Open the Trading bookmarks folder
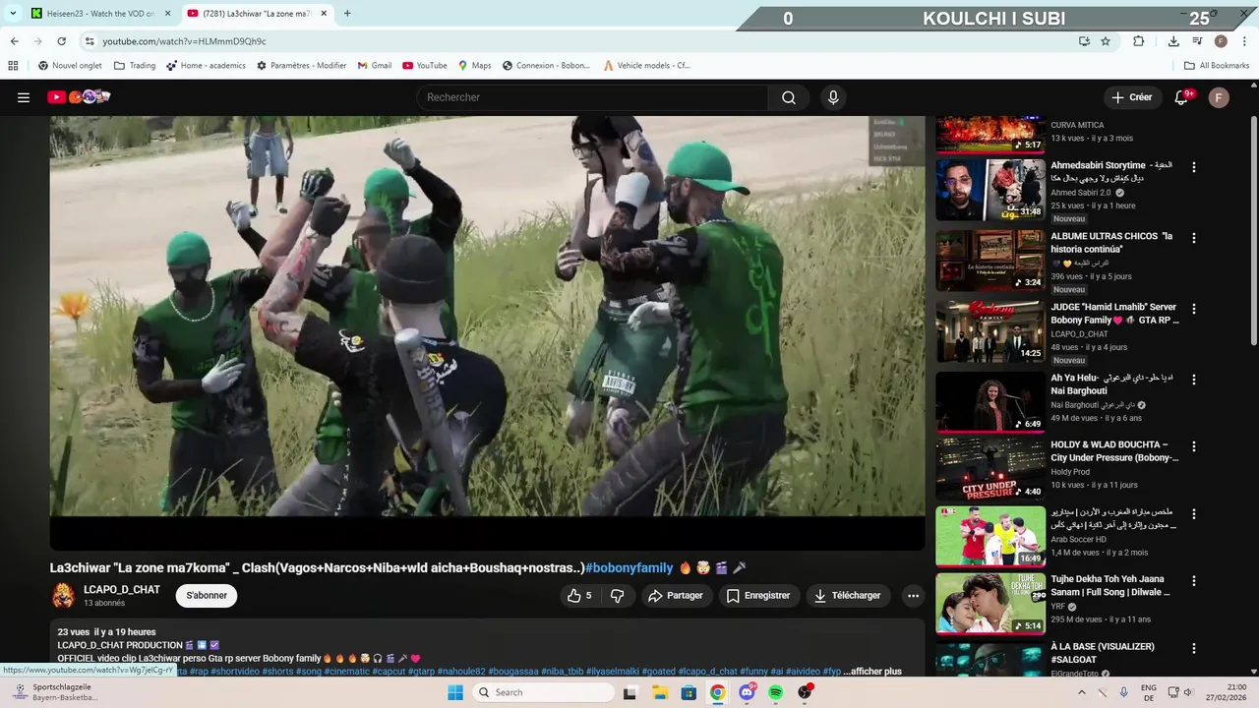The height and width of the screenshot is (708, 1259). [x=135, y=66]
